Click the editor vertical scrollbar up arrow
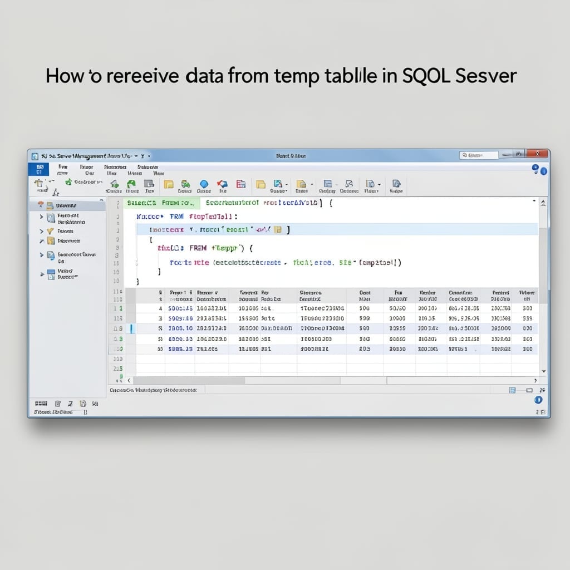570x570 pixels. [543, 203]
